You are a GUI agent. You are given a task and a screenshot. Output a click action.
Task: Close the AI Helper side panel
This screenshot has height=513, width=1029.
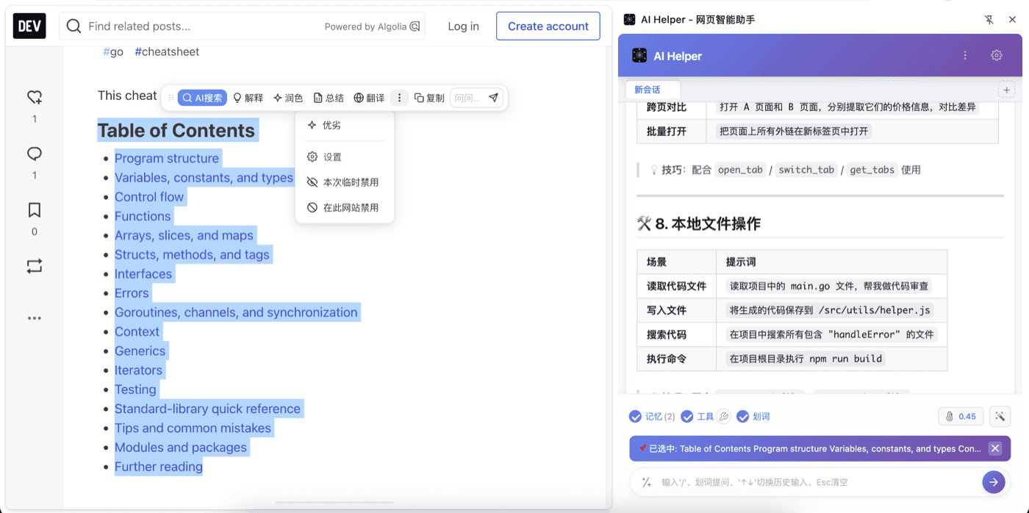(1012, 20)
